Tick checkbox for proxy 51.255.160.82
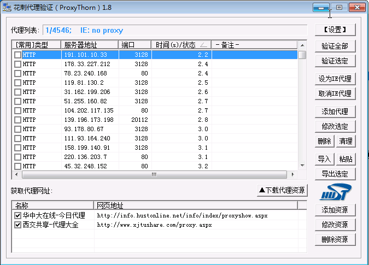Image resolution: width=369 pixels, height=265 pixels. tap(17, 101)
